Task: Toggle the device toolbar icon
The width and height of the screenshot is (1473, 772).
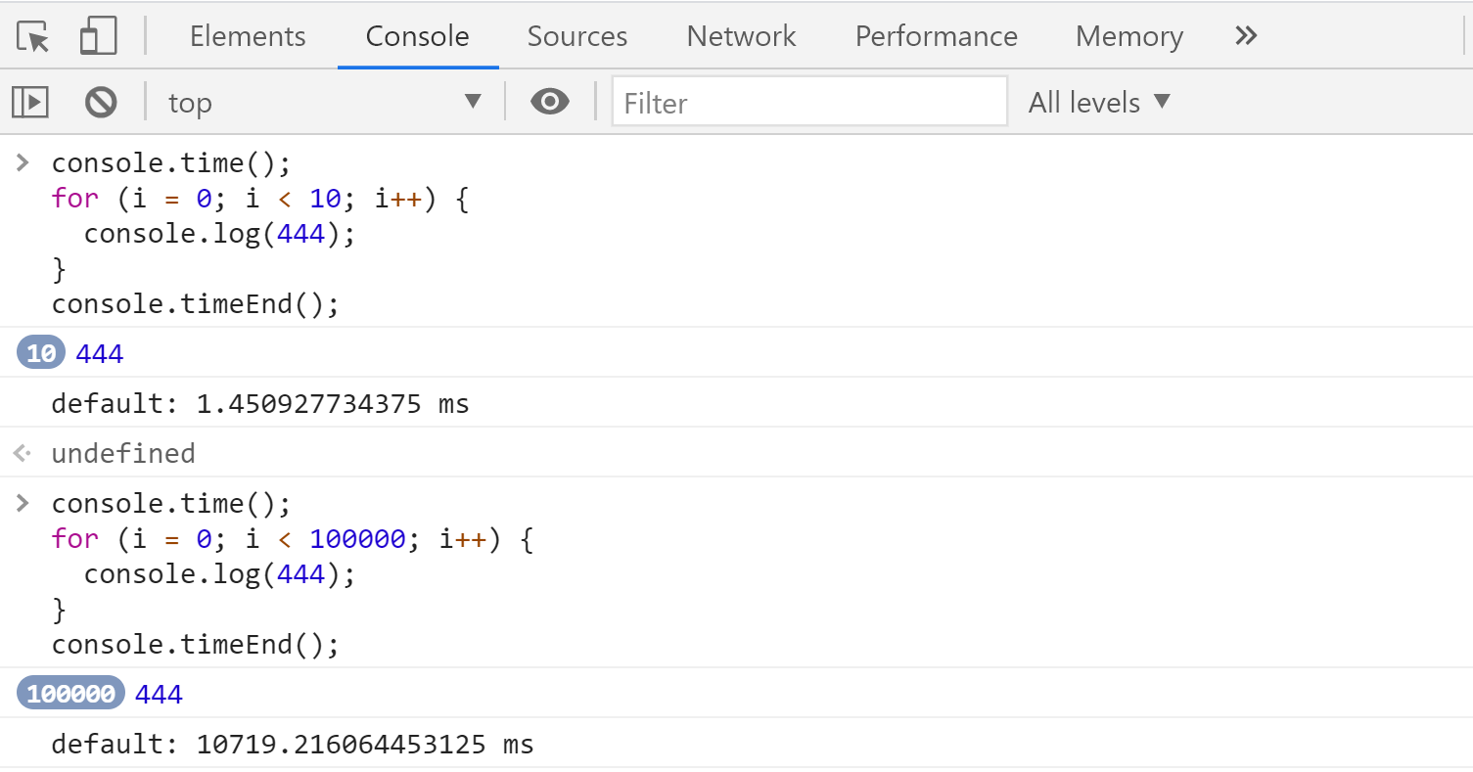Action: tap(98, 37)
